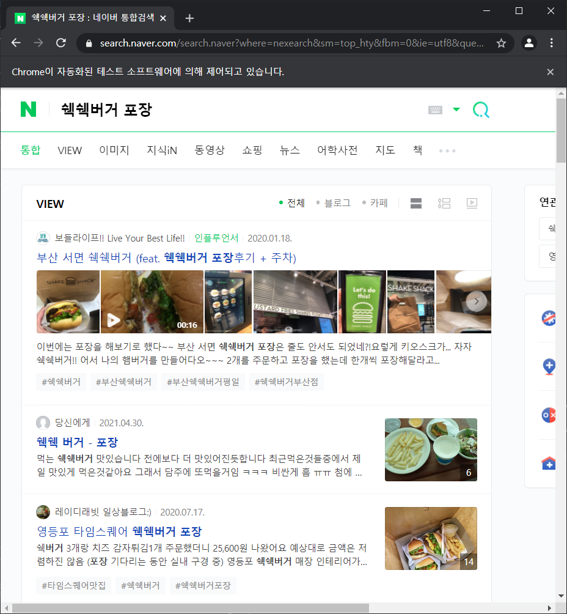The height and width of the screenshot is (614, 567).
Task: Click the #부산쉑쉑버거 tag
Action: 123,382
